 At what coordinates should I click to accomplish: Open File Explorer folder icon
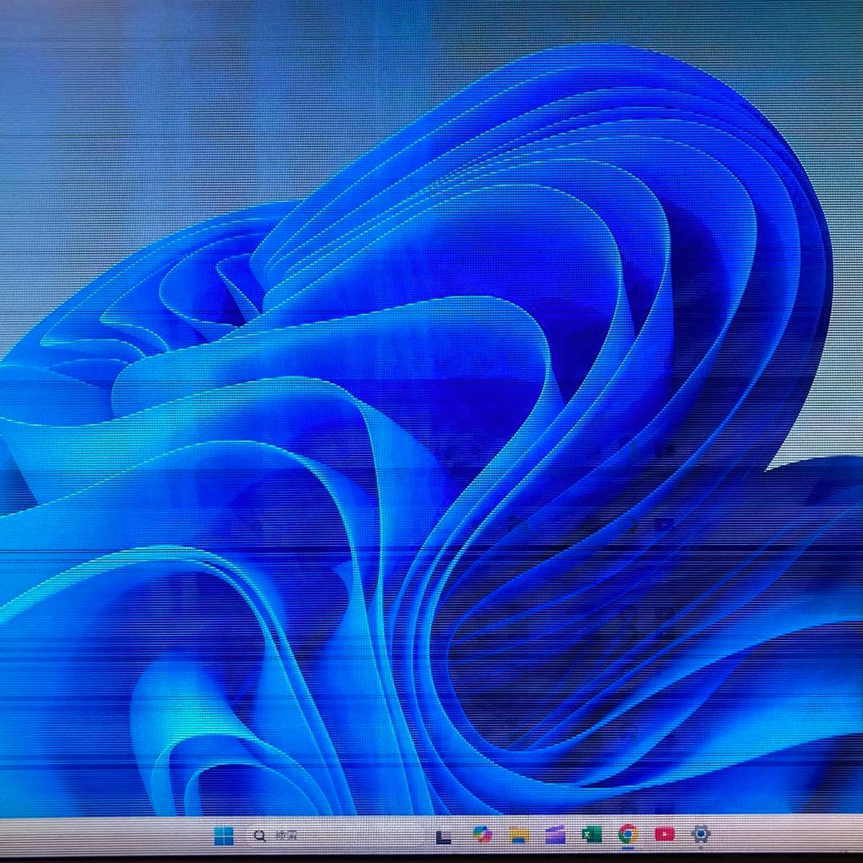pyautogui.click(x=519, y=835)
